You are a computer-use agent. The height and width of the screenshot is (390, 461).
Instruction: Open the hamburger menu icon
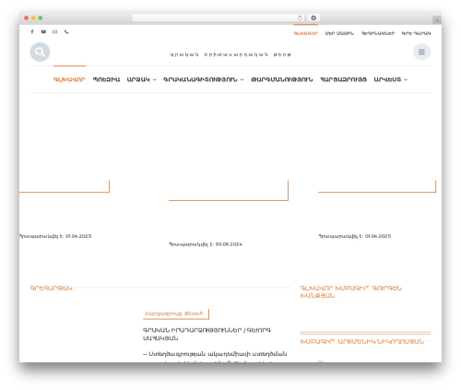point(421,52)
